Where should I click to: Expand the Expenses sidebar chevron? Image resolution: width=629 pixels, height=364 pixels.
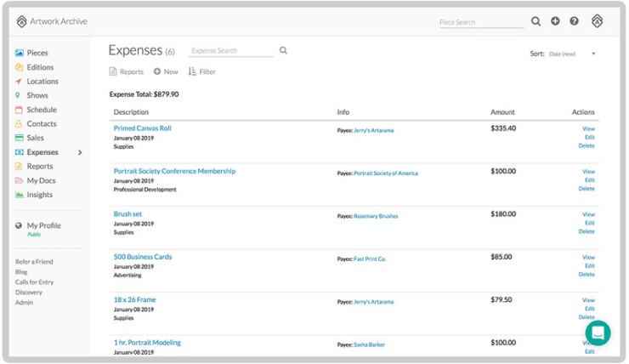pos(80,152)
